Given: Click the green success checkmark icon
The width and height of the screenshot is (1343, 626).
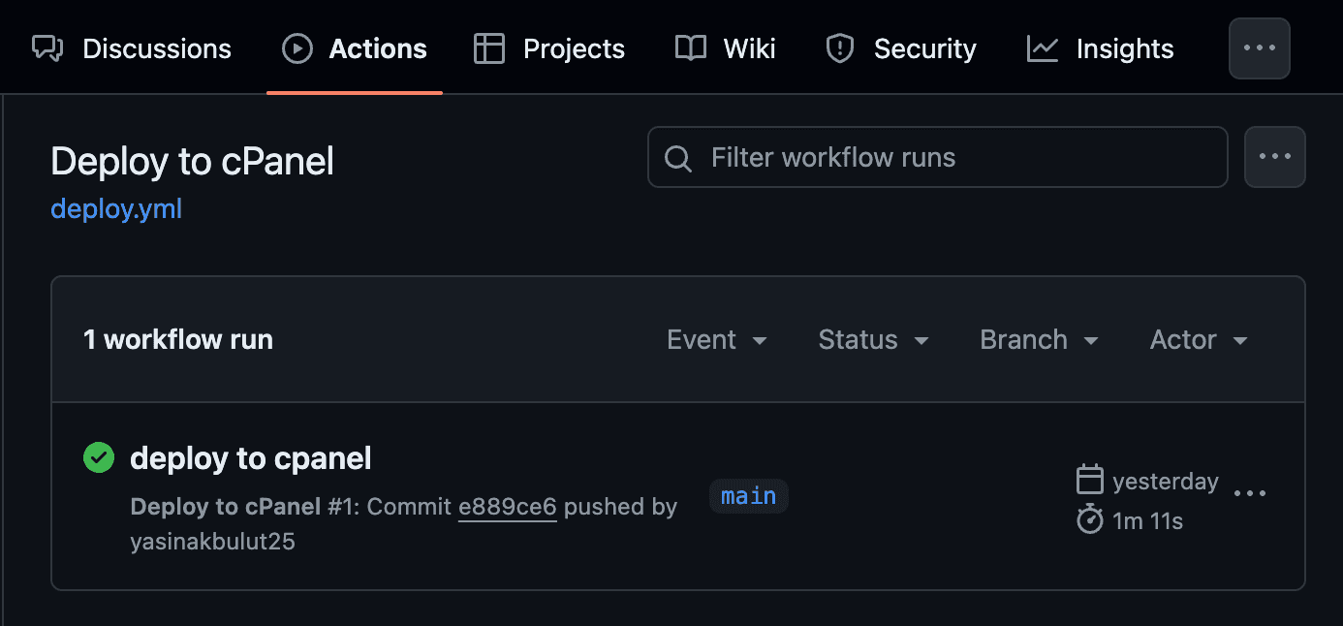Looking at the screenshot, I should pyautogui.click(x=98, y=457).
